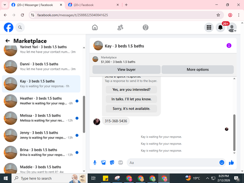Click the conversation list scrollbar
Image resolution: width=244 pixels, height=183 pixels.
(x=84, y=114)
